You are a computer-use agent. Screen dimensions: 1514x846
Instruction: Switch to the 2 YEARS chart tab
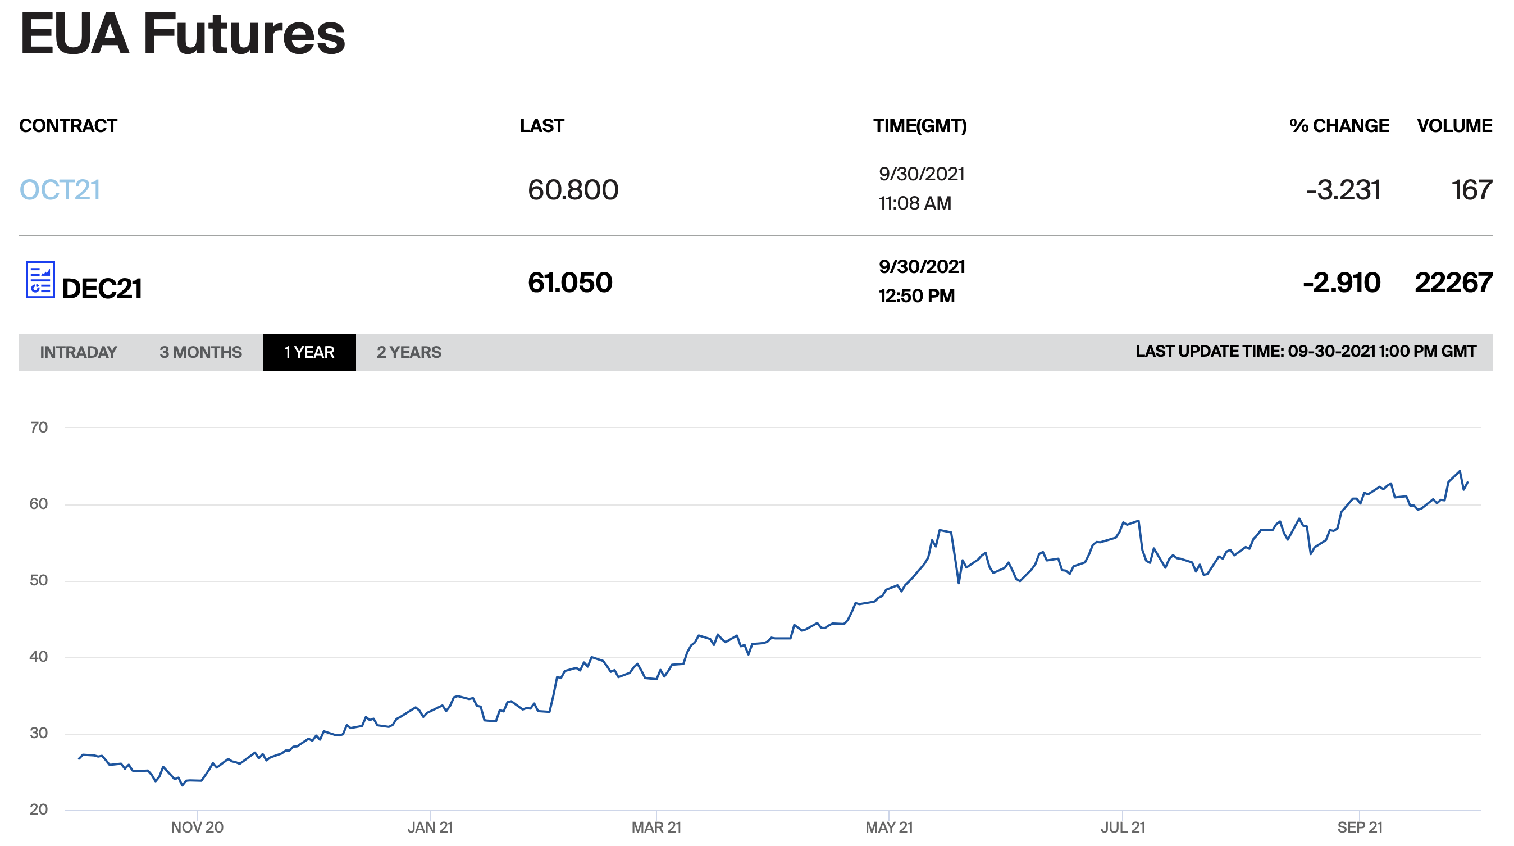pos(408,352)
